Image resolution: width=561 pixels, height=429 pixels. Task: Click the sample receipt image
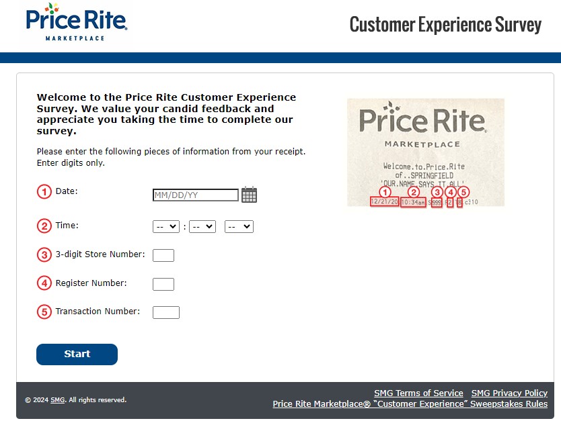coord(426,153)
